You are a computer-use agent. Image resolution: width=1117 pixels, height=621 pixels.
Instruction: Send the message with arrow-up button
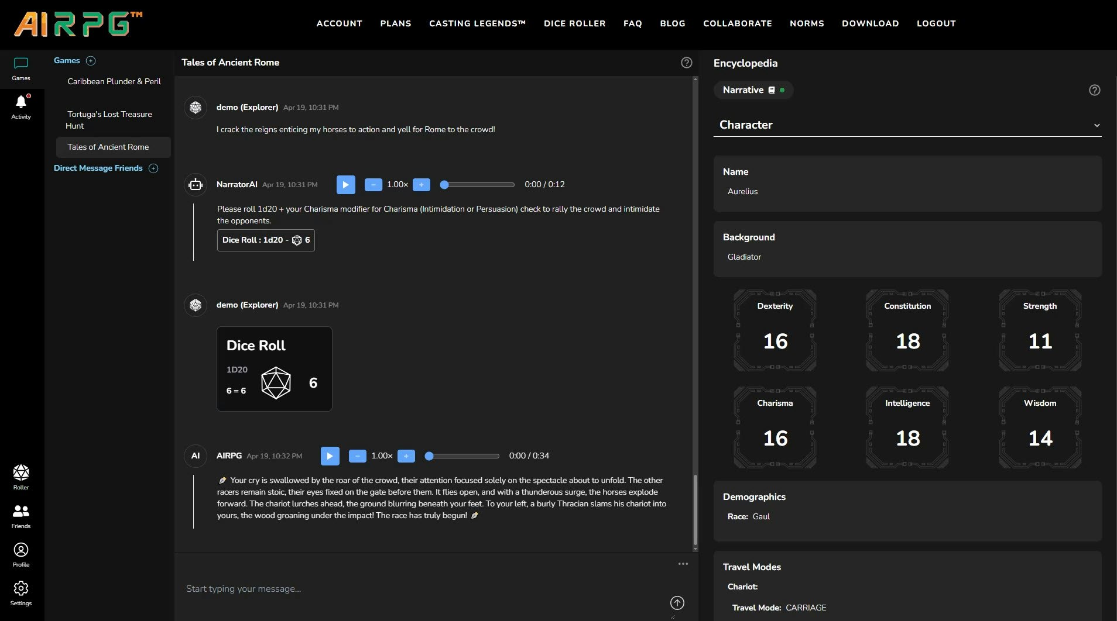click(x=677, y=603)
